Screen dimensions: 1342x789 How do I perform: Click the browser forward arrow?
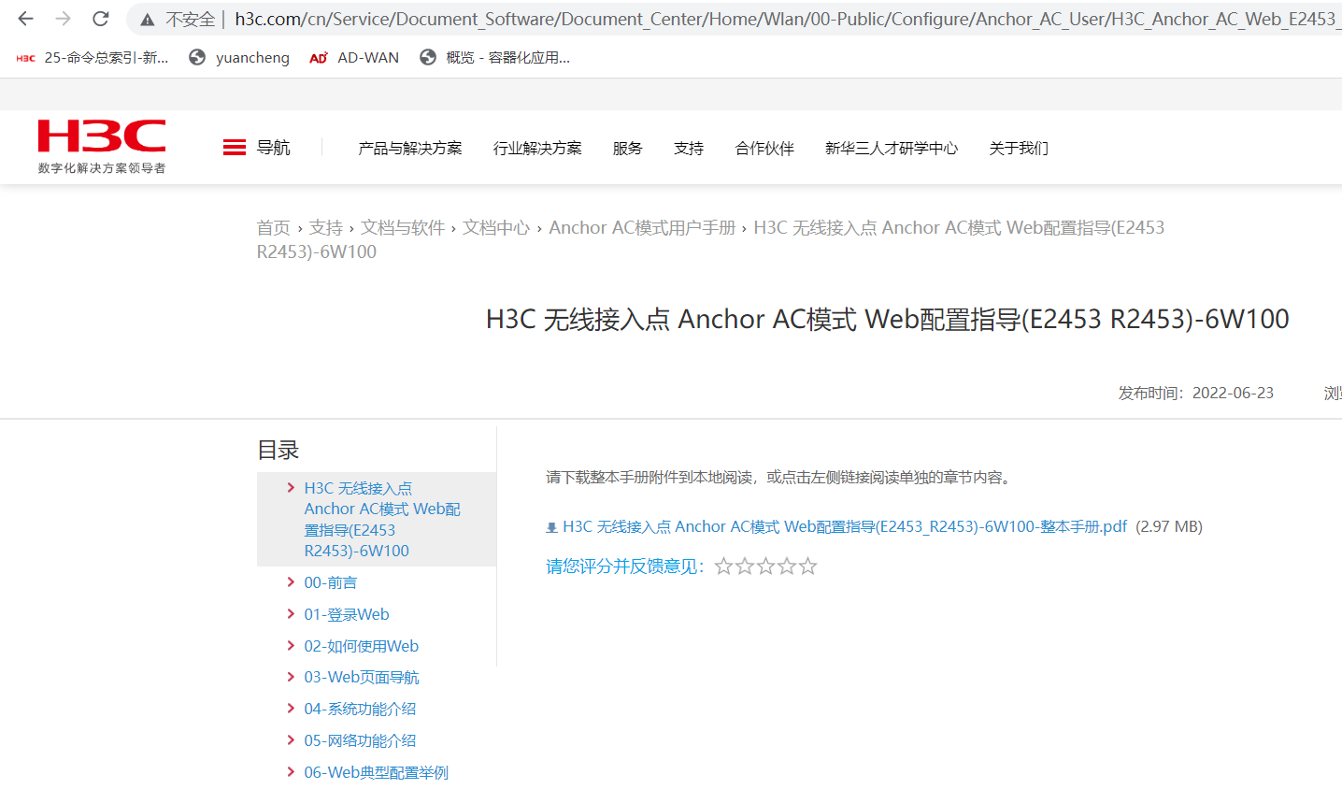point(64,19)
